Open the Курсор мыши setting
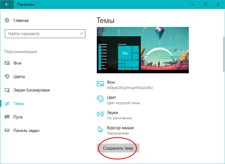225x164 pixels. (120, 128)
